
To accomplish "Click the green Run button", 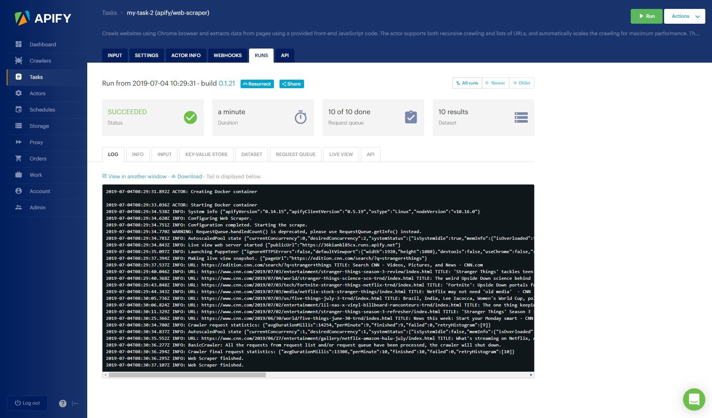I will coord(646,16).
